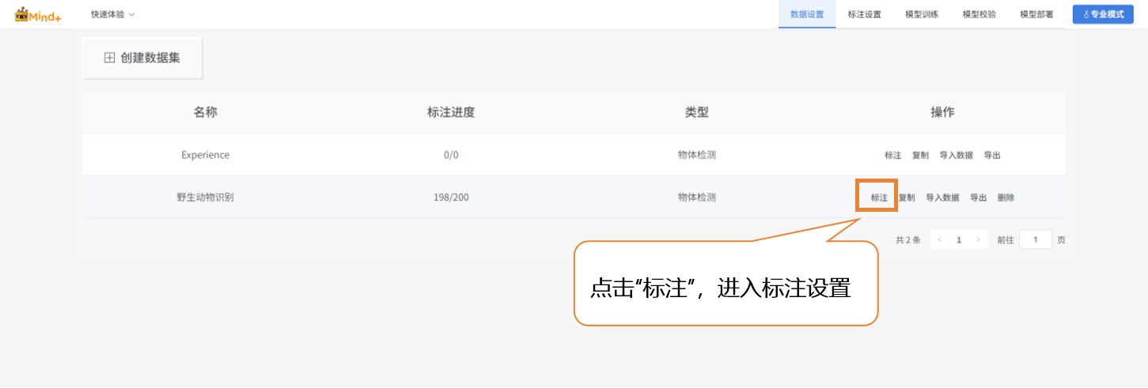Open the 标注设置 tab
Viewport: 1148px width, 388px height.
tap(864, 14)
